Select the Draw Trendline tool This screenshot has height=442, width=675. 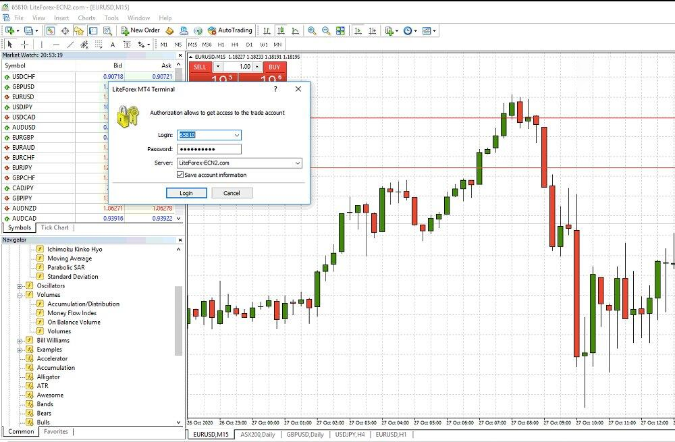coord(72,45)
